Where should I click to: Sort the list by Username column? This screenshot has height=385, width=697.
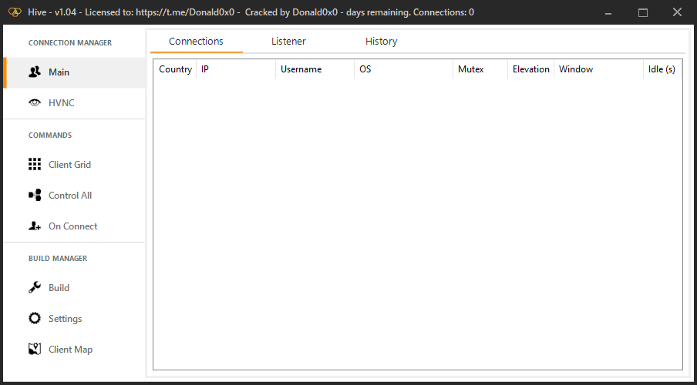pos(301,69)
